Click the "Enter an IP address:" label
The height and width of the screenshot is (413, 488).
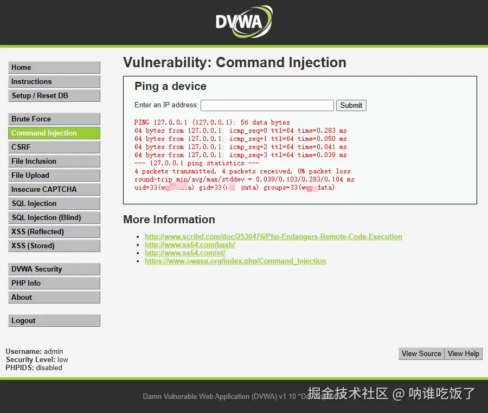tap(166, 105)
